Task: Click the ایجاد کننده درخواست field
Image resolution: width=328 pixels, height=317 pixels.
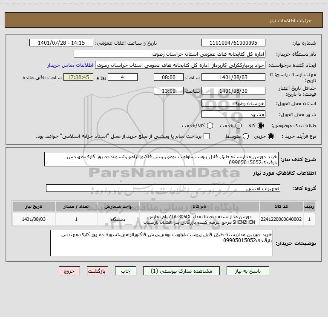Action: 180,65
